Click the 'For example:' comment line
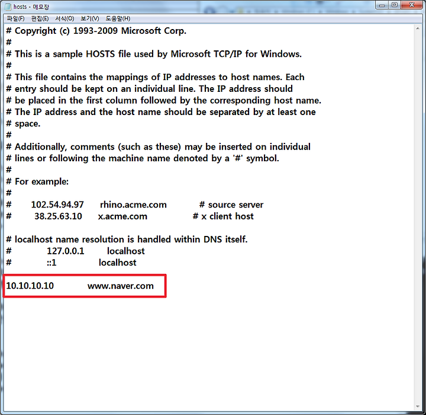Viewport: 426px width, 415px height. coord(37,181)
